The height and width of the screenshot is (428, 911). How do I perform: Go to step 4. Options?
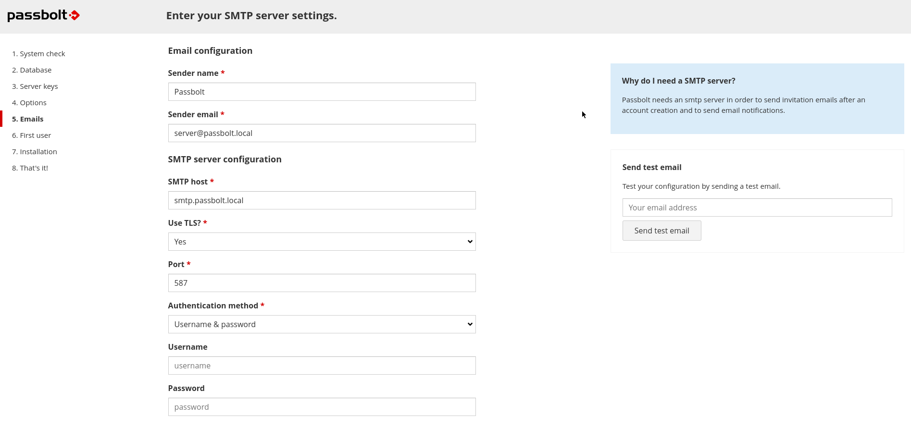[x=29, y=103]
